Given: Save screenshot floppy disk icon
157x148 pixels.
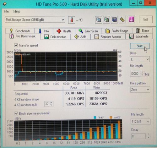Looking at the screenshot, I should (114, 19).
